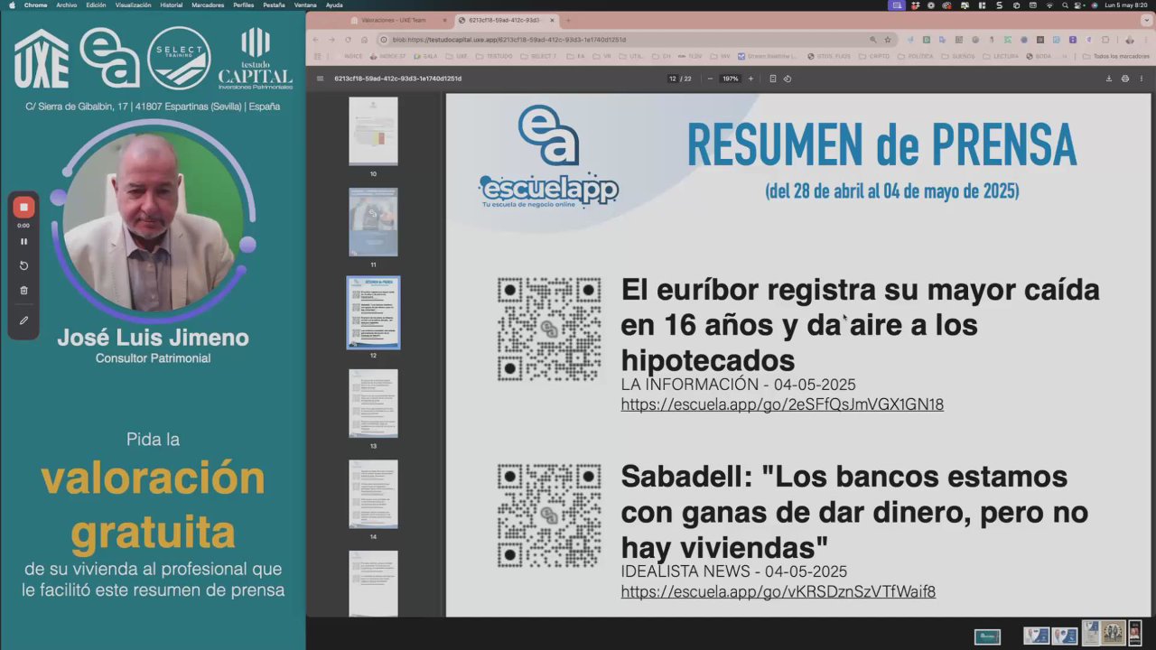Open the SALA bookmark
Viewport: 1156px width, 650px height.
click(426, 56)
